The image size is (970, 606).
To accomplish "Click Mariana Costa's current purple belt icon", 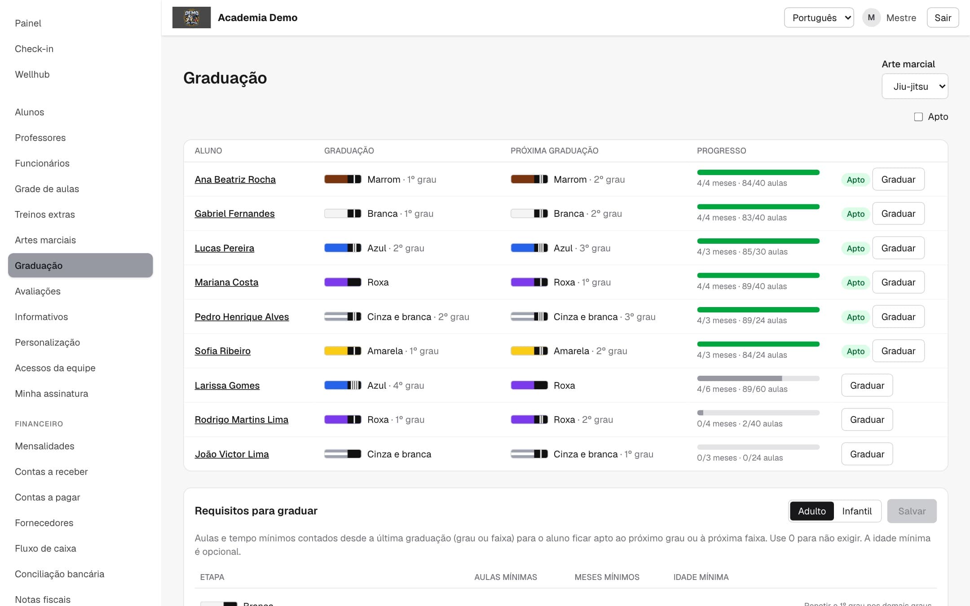I will 343,282.
